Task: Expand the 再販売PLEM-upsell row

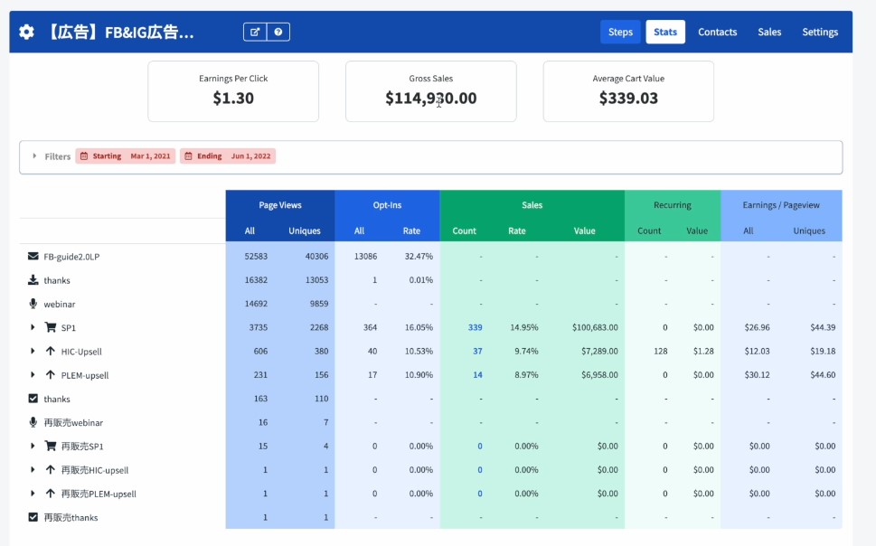Action: [33, 493]
